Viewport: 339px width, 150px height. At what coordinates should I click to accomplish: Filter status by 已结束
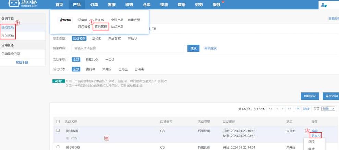139,69
